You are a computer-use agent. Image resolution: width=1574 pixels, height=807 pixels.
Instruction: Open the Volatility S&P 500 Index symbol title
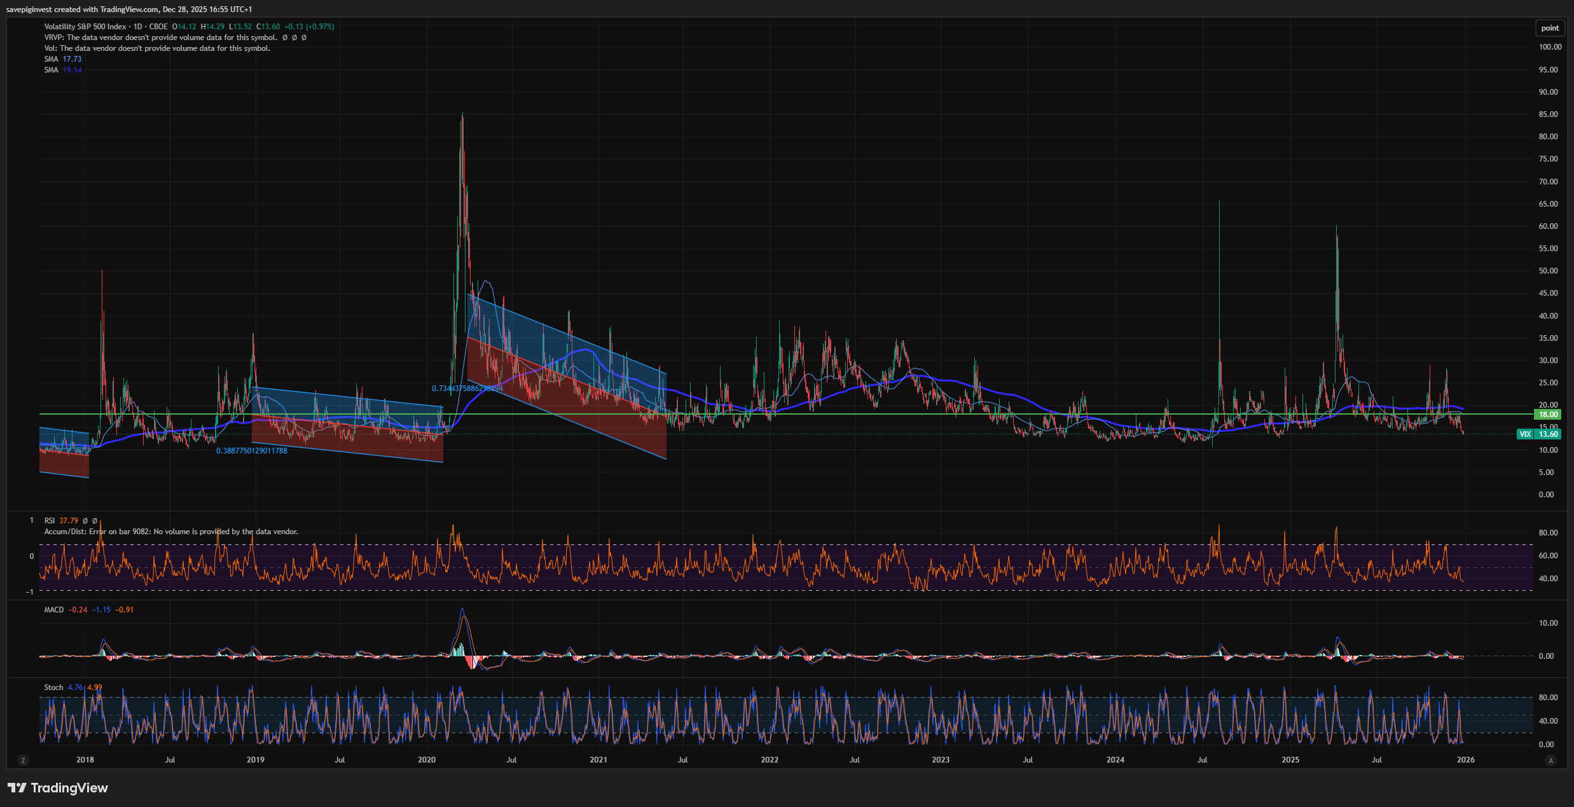[x=85, y=27]
